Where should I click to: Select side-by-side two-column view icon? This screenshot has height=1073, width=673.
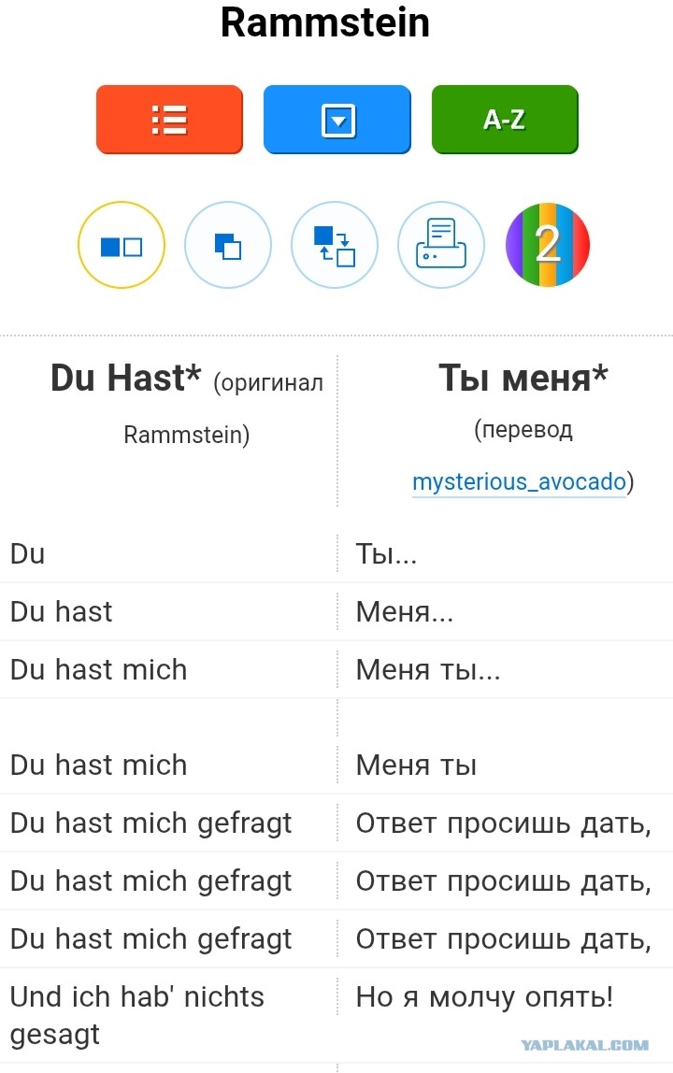(x=122, y=245)
